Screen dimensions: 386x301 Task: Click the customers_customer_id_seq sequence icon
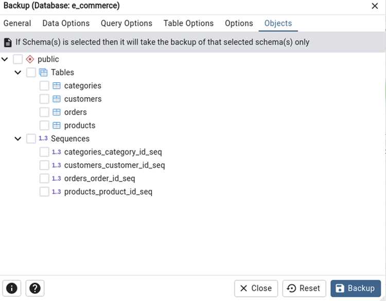click(x=57, y=165)
